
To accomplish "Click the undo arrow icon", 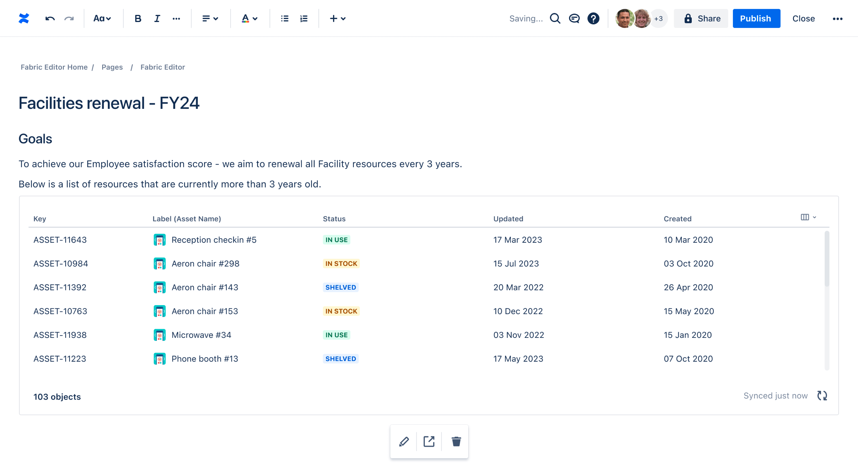I will (50, 17).
